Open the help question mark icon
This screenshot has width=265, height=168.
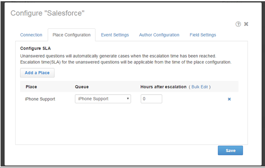click(238, 24)
